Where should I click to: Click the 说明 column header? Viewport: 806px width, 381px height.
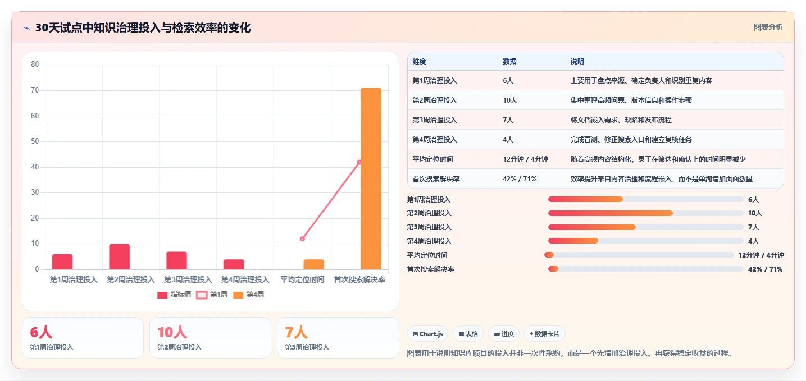click(x=577, y=61)
